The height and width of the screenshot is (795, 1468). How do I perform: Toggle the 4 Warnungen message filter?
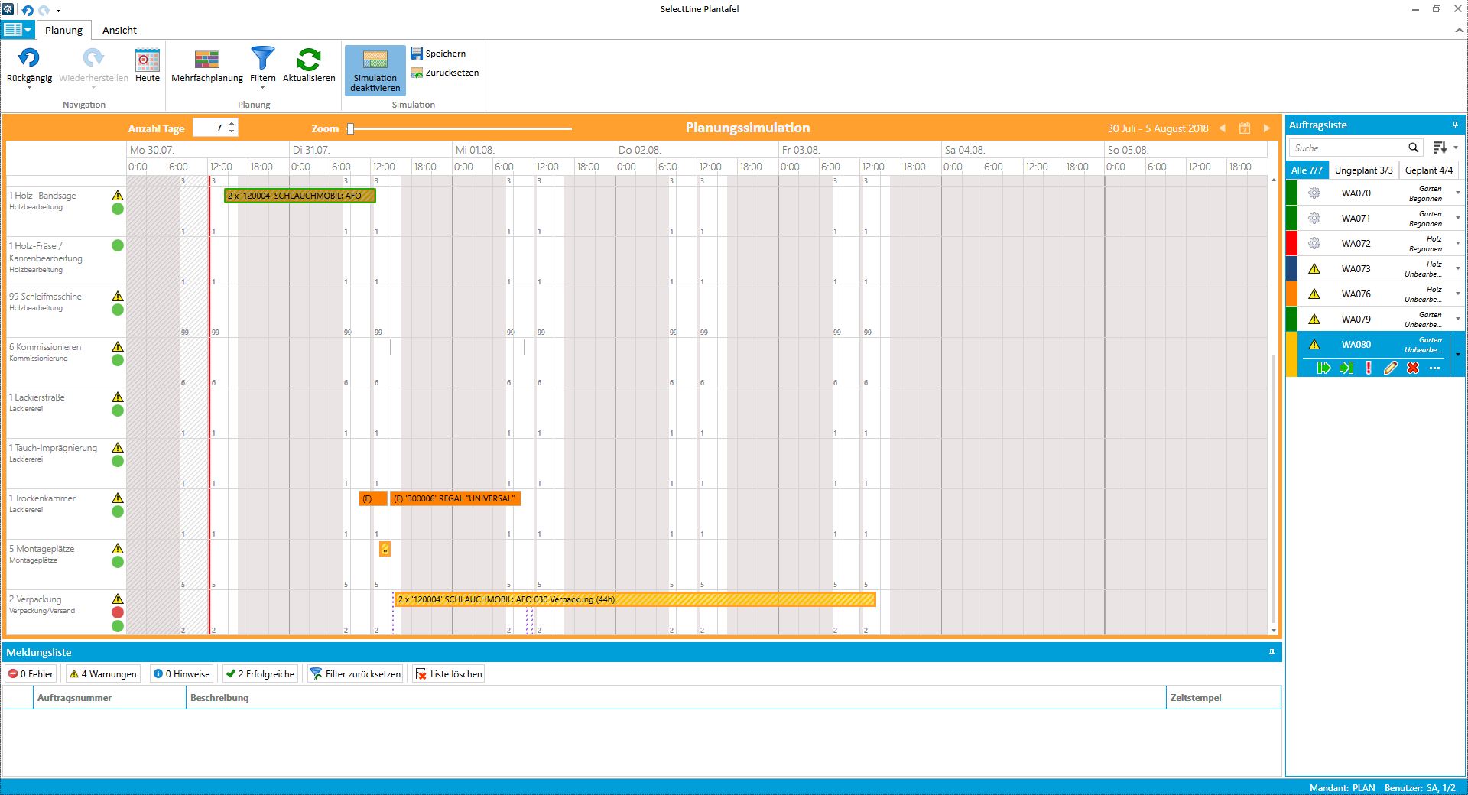click(103, 673)
